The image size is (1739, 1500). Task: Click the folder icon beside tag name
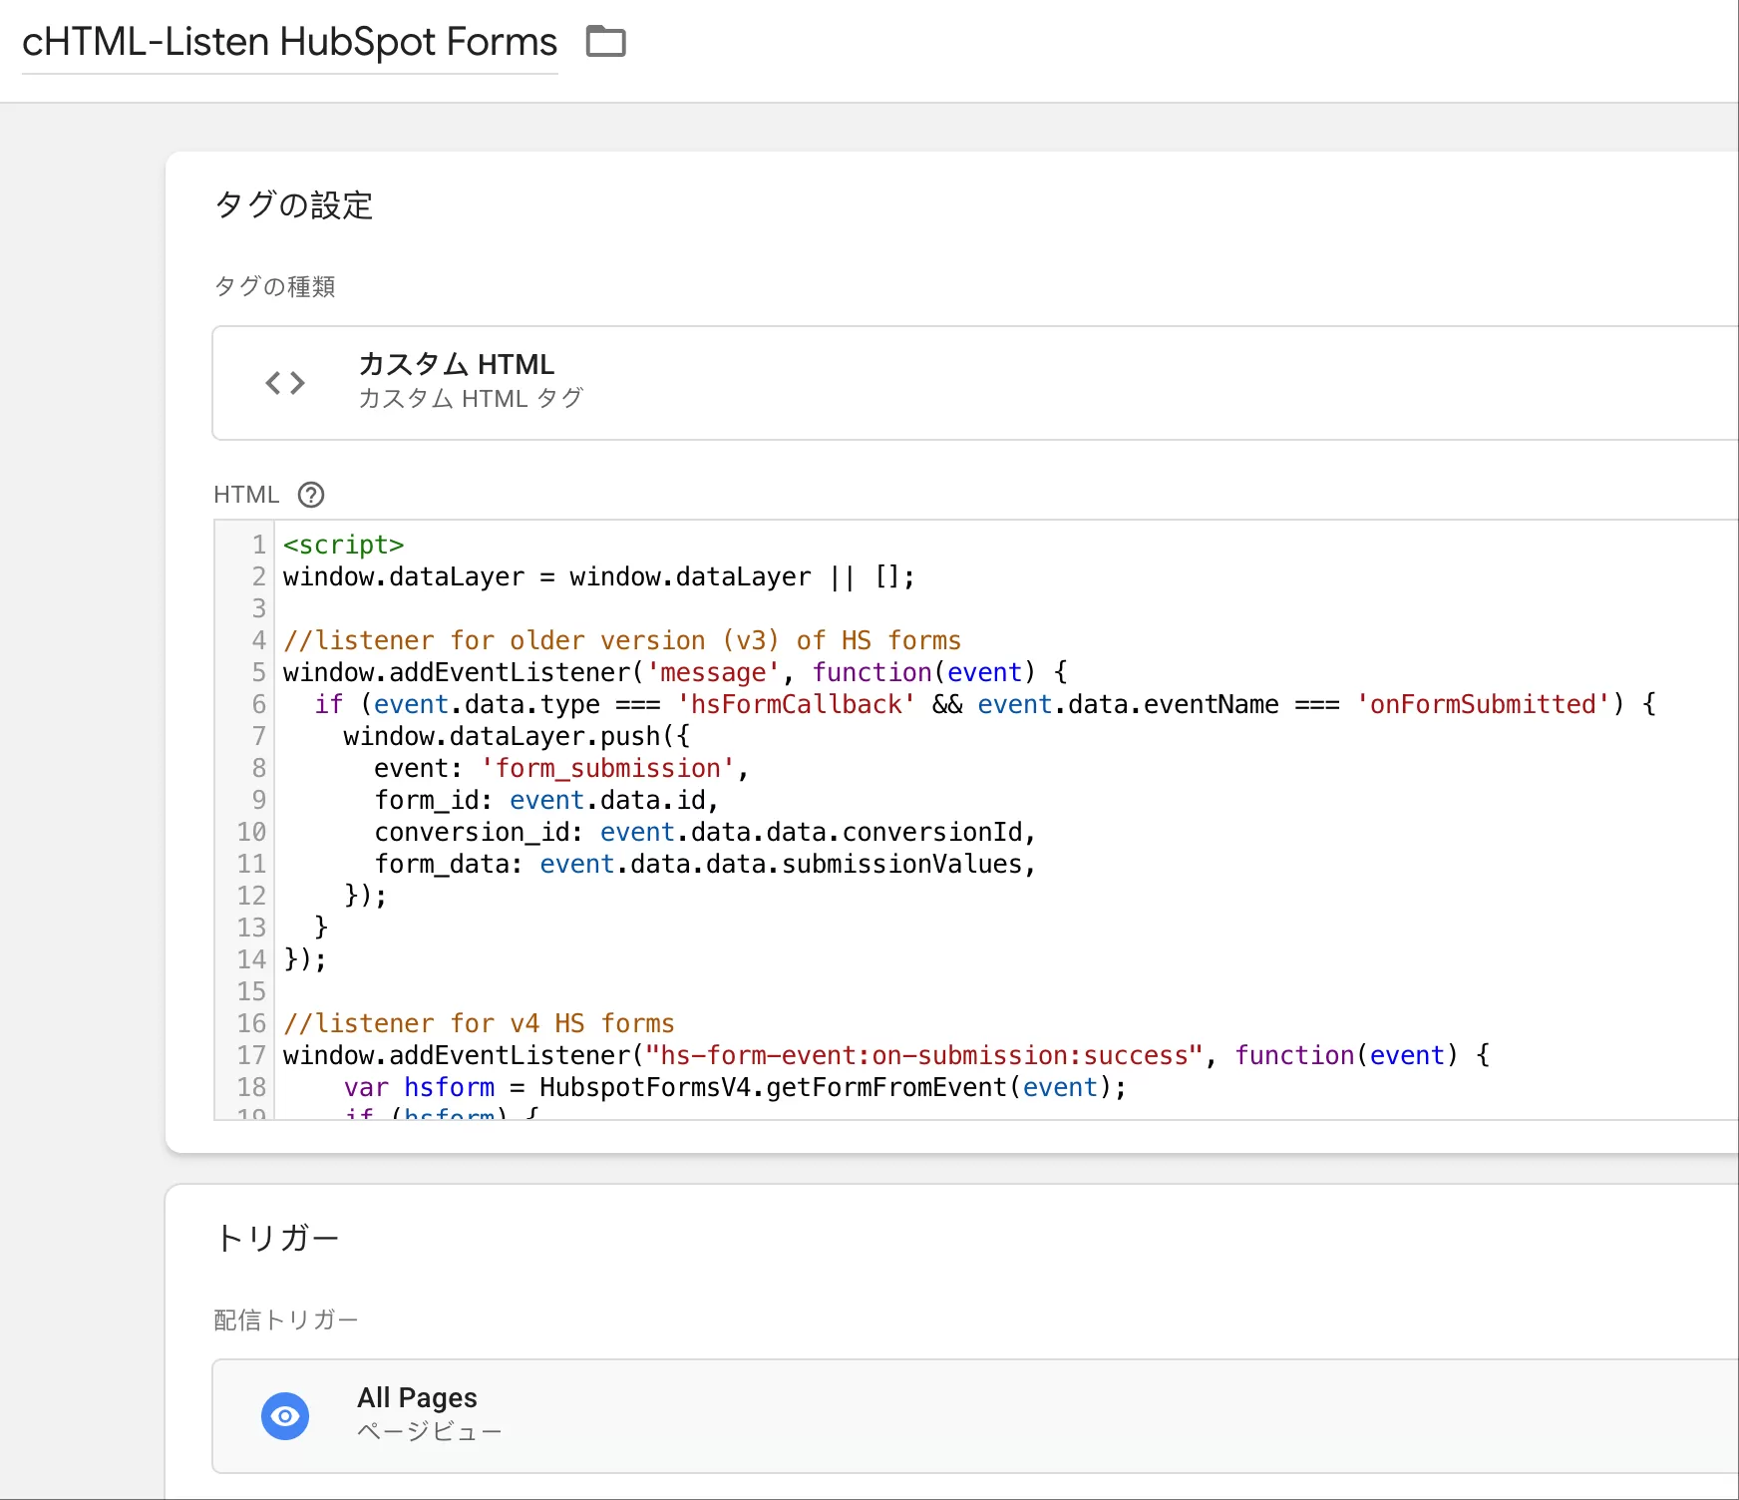point(605,42)
